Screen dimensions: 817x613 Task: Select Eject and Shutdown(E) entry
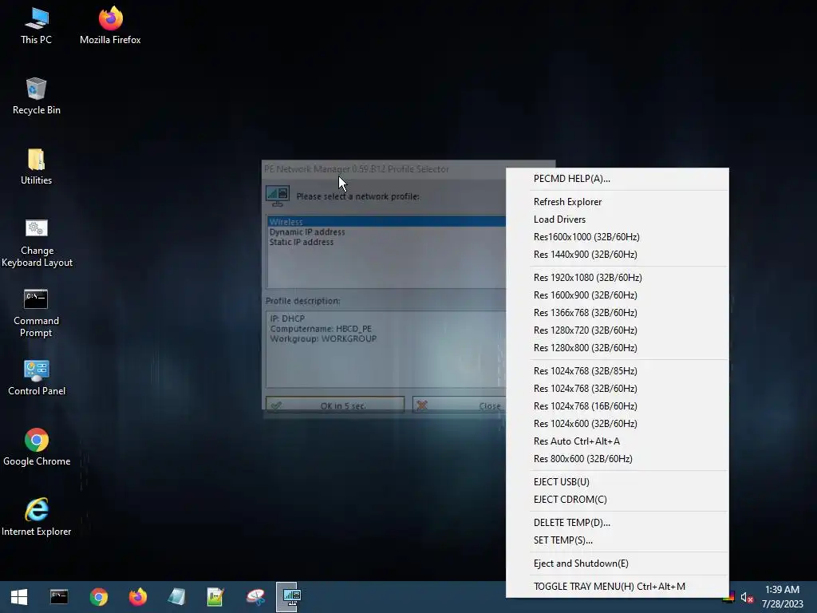click(618, 564)
